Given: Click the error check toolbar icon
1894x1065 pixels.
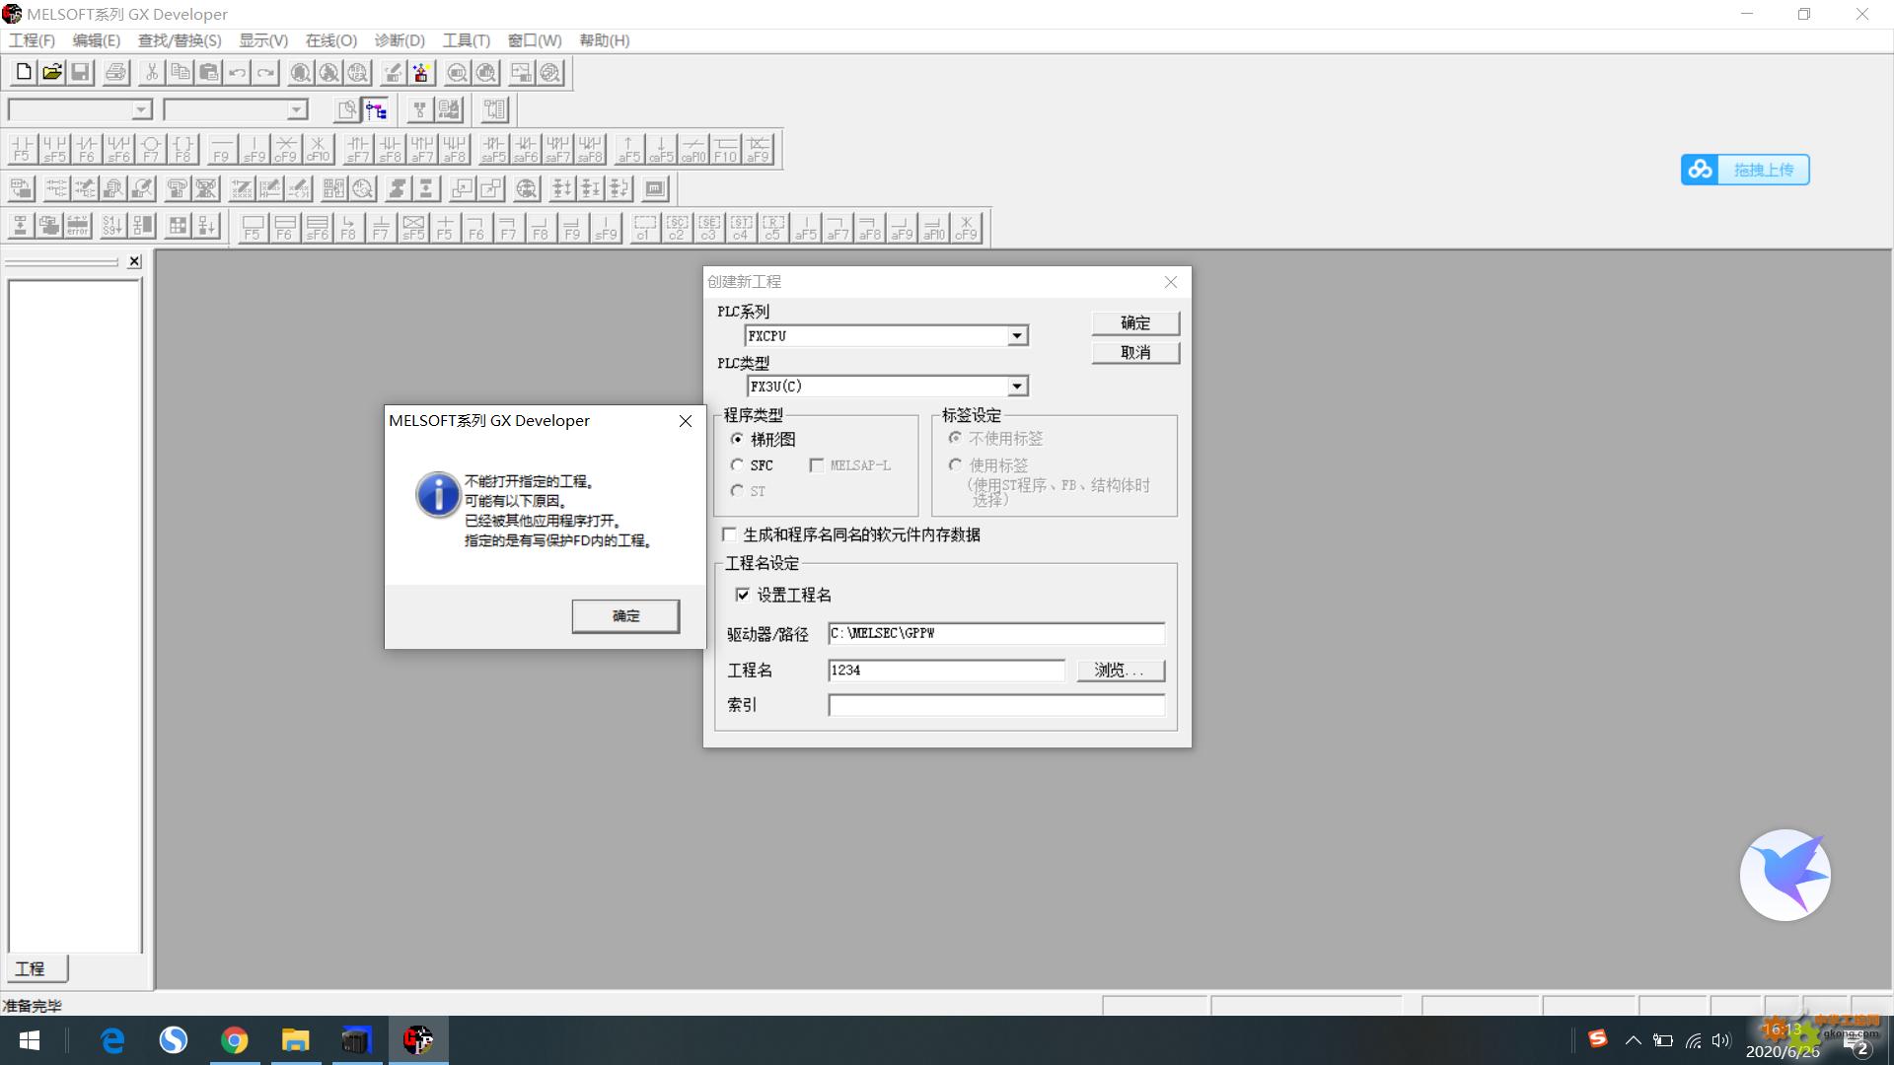Looking at the screenshot, I should click(x=78, y=226).
